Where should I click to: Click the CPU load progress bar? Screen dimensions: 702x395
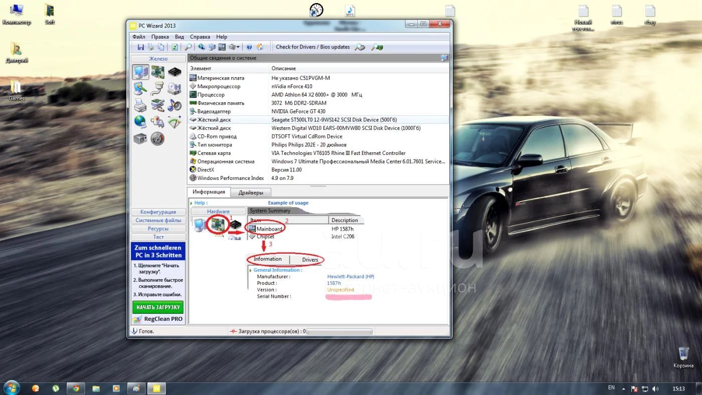[x=339, y=331]
